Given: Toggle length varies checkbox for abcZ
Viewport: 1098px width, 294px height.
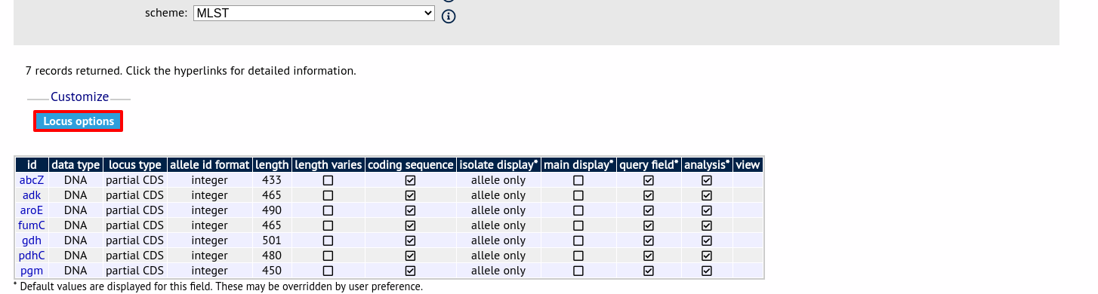Looking at the screenshot, I should [328, 181].
